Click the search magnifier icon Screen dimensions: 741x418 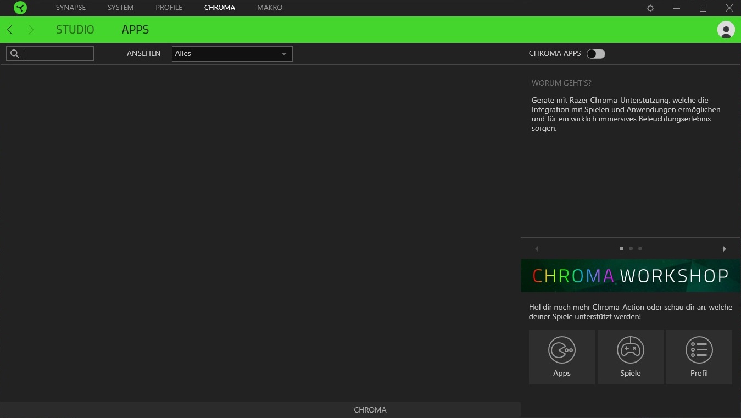pyautogui.click(x=15, y=54)
